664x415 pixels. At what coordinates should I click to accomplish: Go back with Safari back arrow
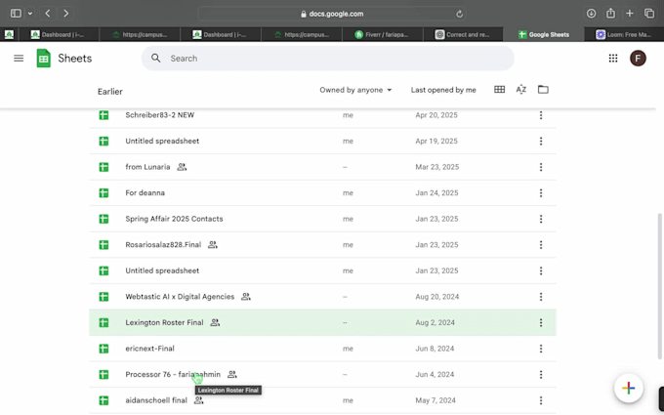pos(48,14)
